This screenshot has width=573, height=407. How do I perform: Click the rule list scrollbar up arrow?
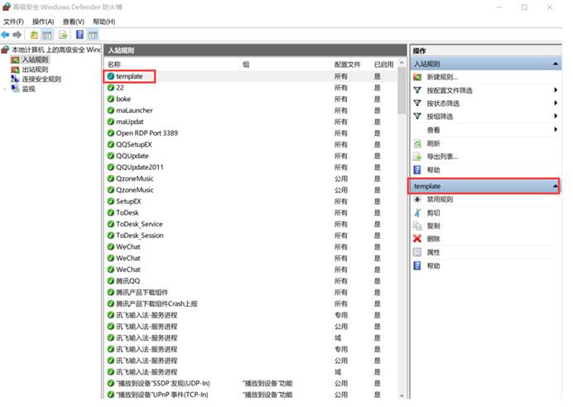pos(402,63)
